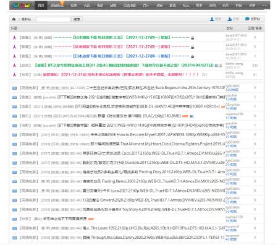Open the Onward.2020.2160p thread
Screen dimensions: 278x245
pos(154,200)
